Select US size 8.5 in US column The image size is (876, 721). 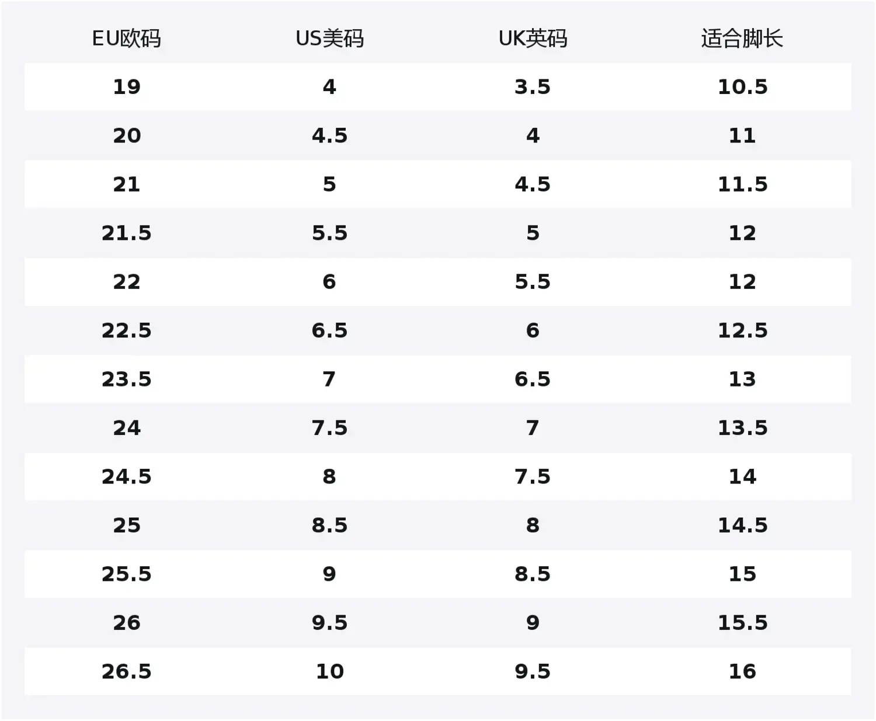coord(329,525)
